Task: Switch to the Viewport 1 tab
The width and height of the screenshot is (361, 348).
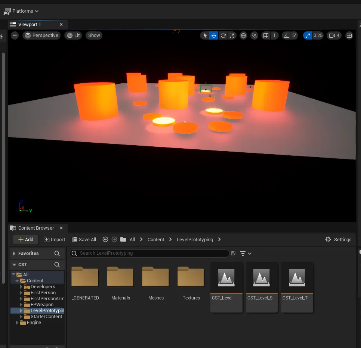Action: click(x=30, y=25)
